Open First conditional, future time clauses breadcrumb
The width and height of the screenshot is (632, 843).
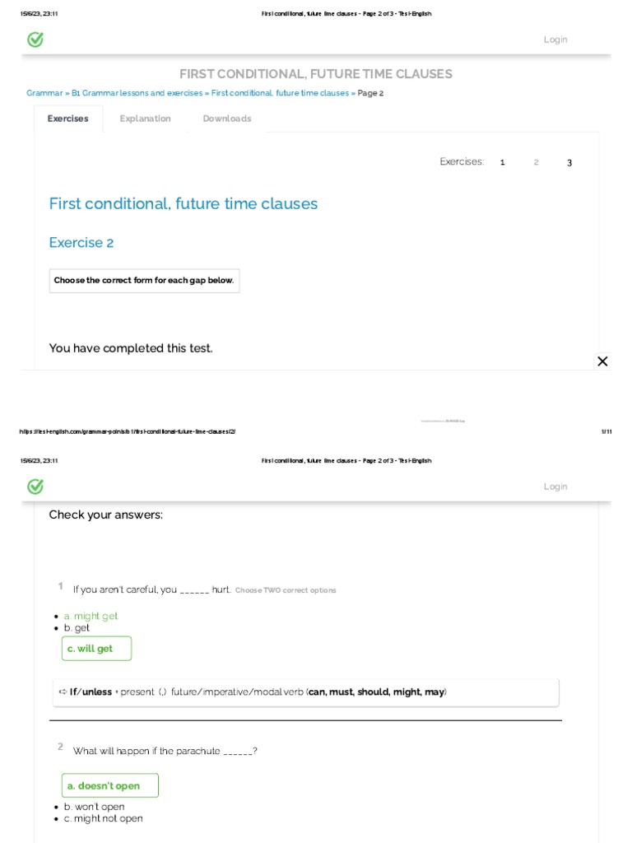(280, 93)
